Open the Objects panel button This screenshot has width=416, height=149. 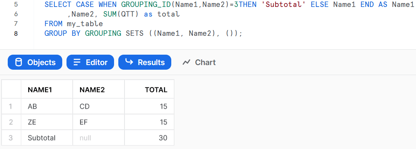pos(35,62)
